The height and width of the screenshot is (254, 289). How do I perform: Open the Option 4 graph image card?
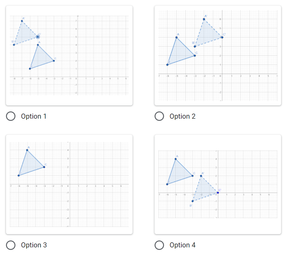coord(218,184)
